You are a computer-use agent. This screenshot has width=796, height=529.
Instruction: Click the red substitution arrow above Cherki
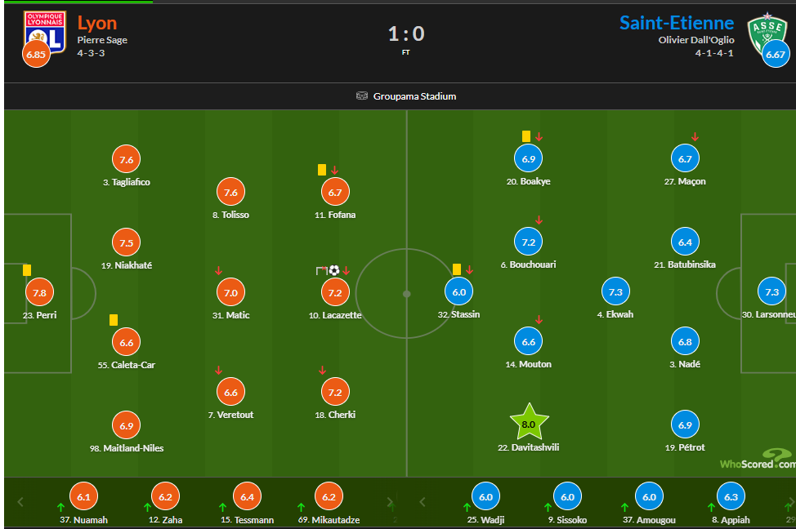[x=322, y=370]
